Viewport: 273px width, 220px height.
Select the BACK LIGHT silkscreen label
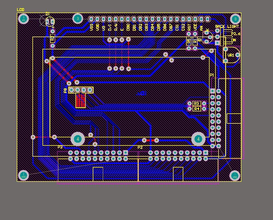(x=227, y=27)
